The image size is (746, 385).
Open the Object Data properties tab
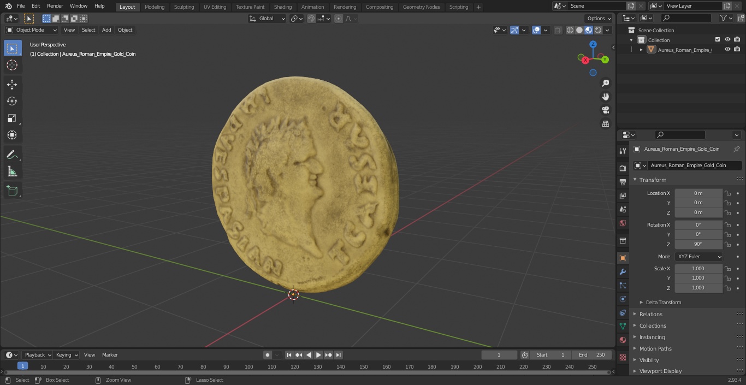point(623,327)
